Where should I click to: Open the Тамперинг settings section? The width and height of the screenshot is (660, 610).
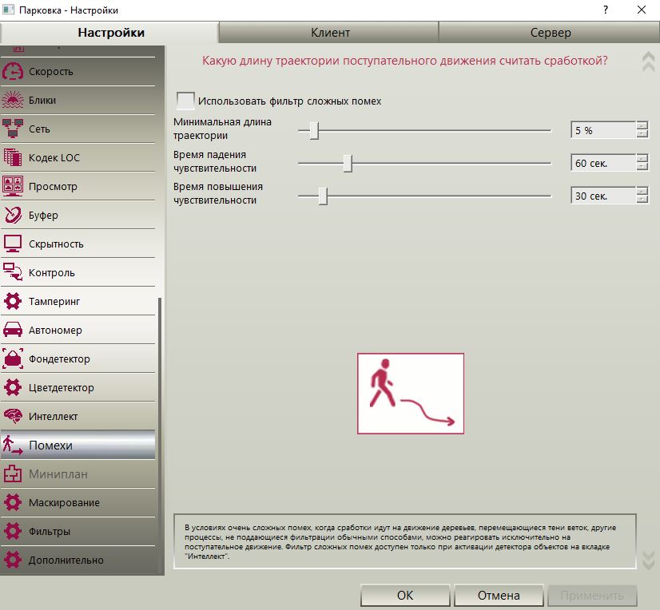(78, 301)
